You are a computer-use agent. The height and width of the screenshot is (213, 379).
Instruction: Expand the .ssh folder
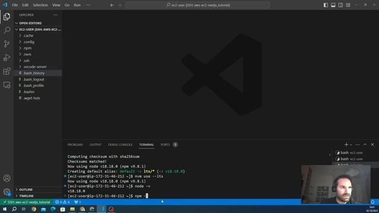click(38, 60)
